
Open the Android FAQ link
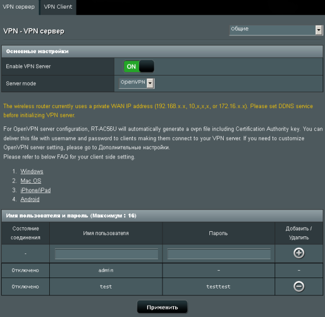pos(30,199)
